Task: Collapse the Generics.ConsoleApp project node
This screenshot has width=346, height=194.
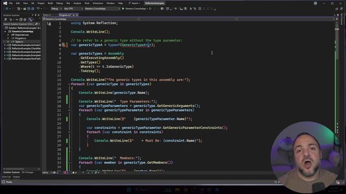Action: click(5, 31)
